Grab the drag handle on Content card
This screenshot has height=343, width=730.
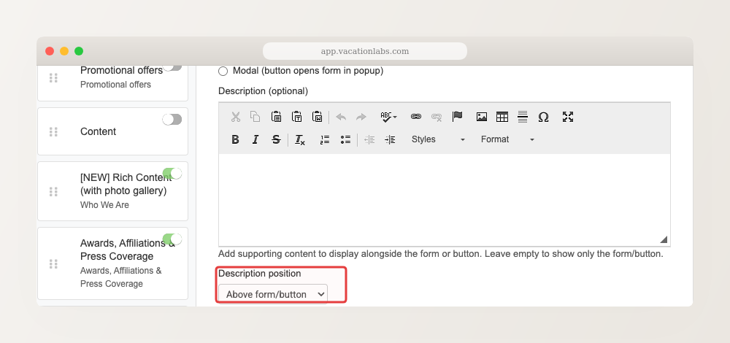coord(53,131)
